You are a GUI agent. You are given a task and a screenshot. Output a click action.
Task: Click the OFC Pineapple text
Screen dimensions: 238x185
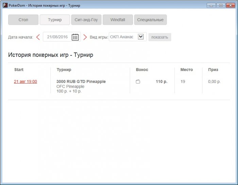pos(70,86)
